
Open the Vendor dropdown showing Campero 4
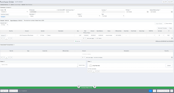coord(14,12)
